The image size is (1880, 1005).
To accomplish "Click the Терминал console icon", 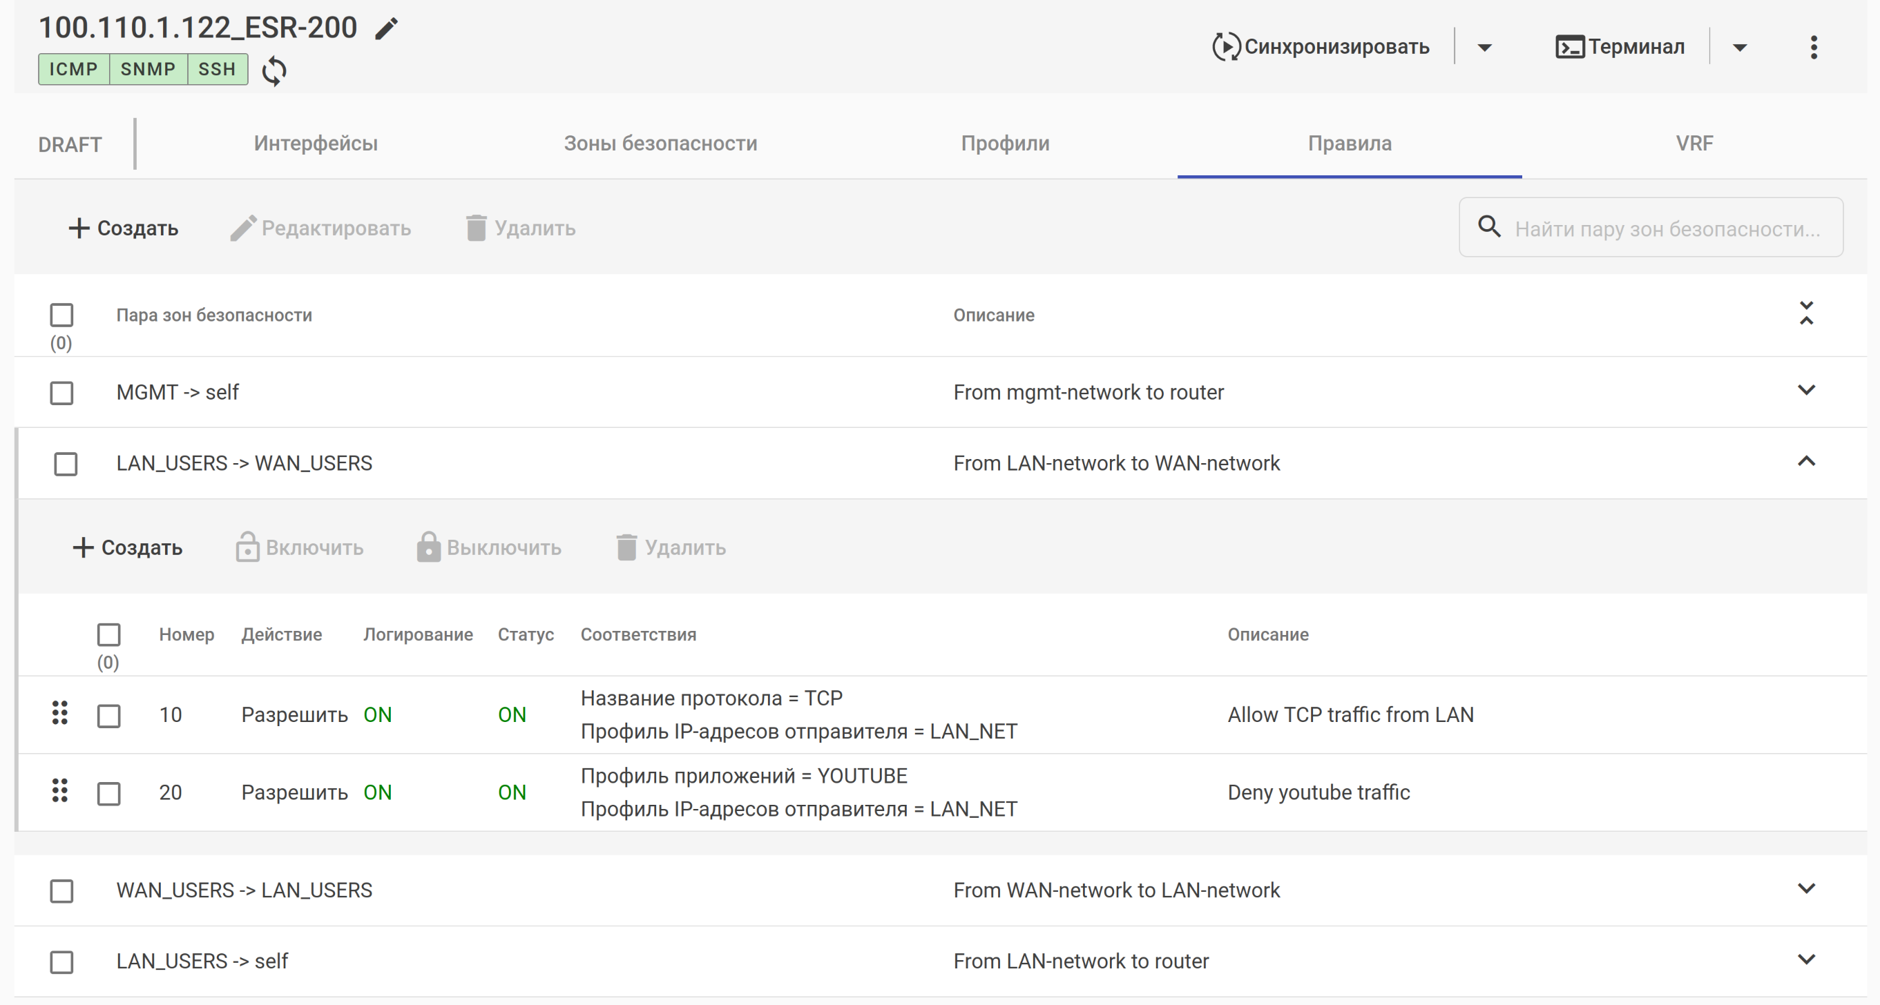I will click(x=1569, y=47).
